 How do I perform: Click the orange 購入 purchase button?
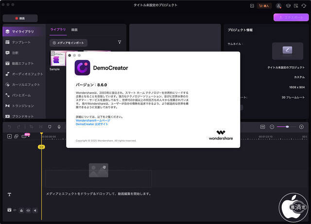click(264, 6)
